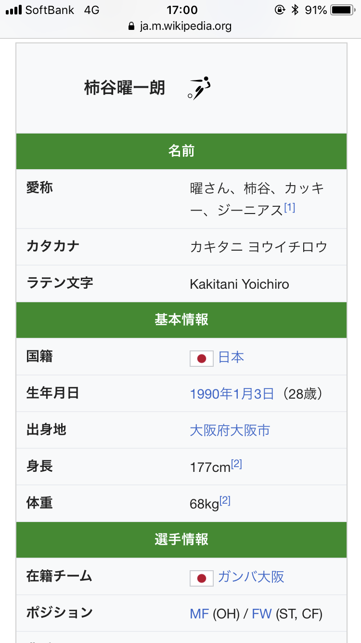Tap the cellular signal bars icon
Screen dimensions: 361x643
[13, 10]
